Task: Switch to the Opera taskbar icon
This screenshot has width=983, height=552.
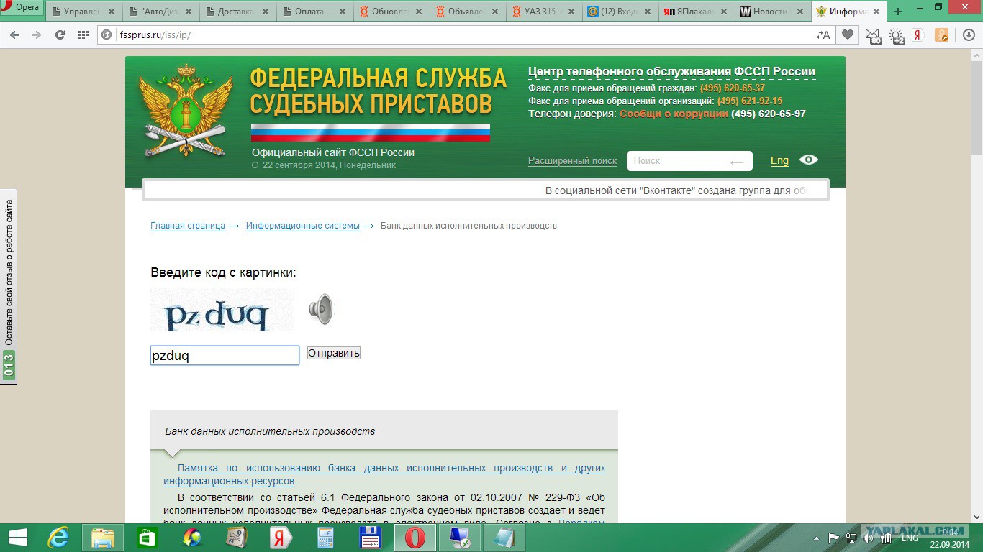Action: coord(415,538)
